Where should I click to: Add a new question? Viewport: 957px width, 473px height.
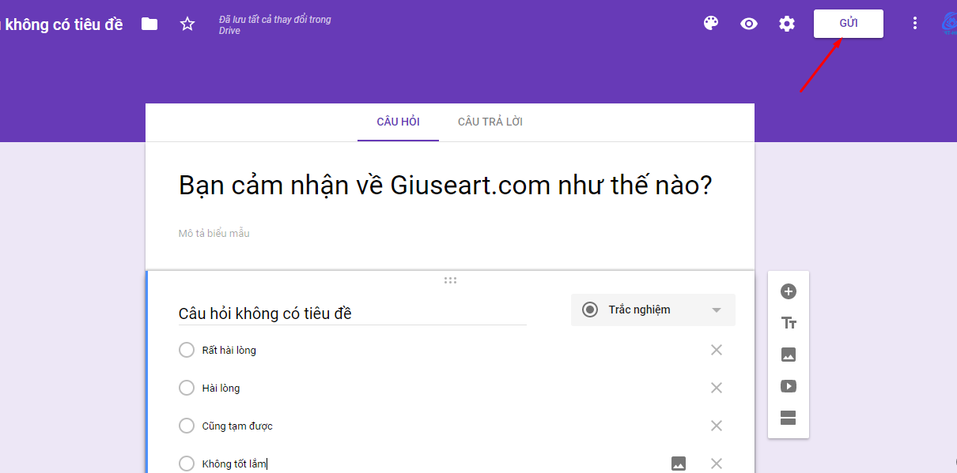[789, 291]
